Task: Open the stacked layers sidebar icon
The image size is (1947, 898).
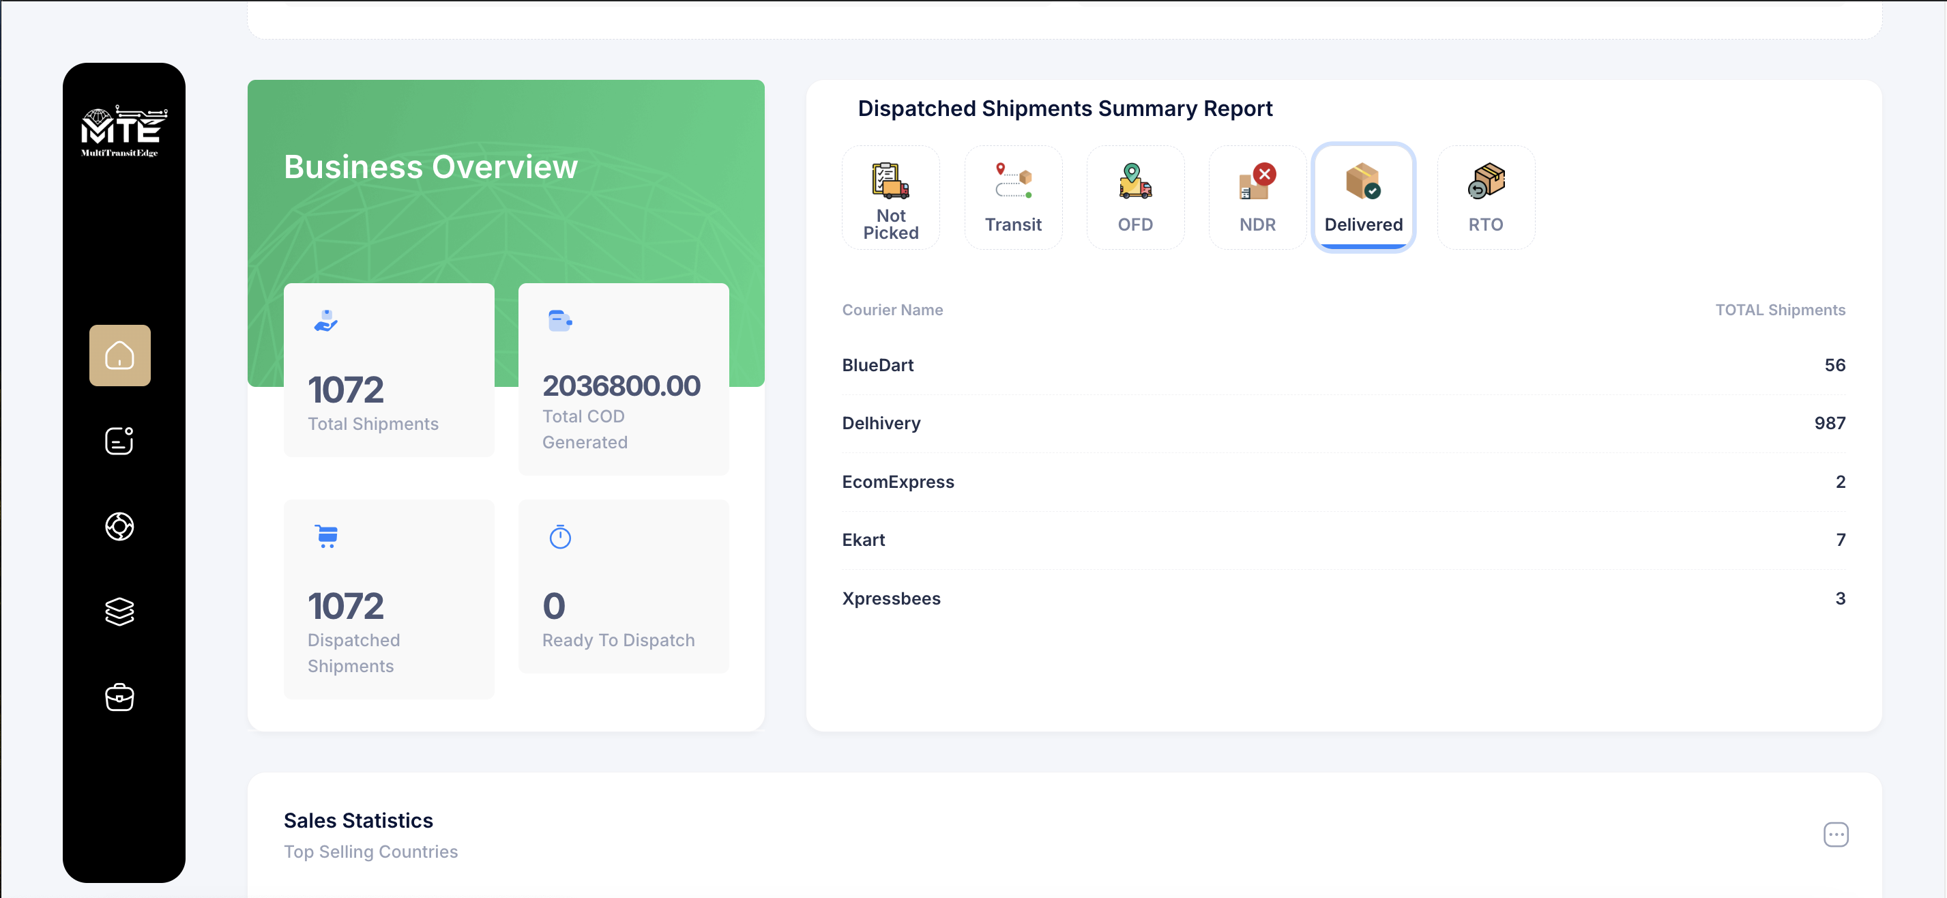Action: [x=119, y=611]
